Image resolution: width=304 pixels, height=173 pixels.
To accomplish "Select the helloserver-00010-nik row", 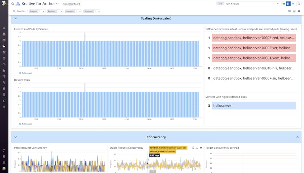I will [254, 68].
